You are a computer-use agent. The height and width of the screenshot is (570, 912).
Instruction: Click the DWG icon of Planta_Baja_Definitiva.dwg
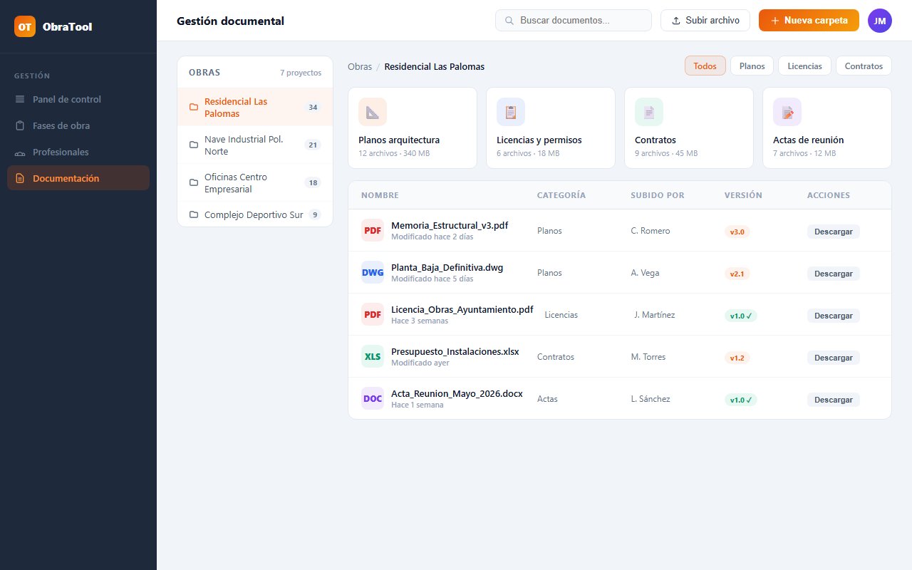(373, 272)
